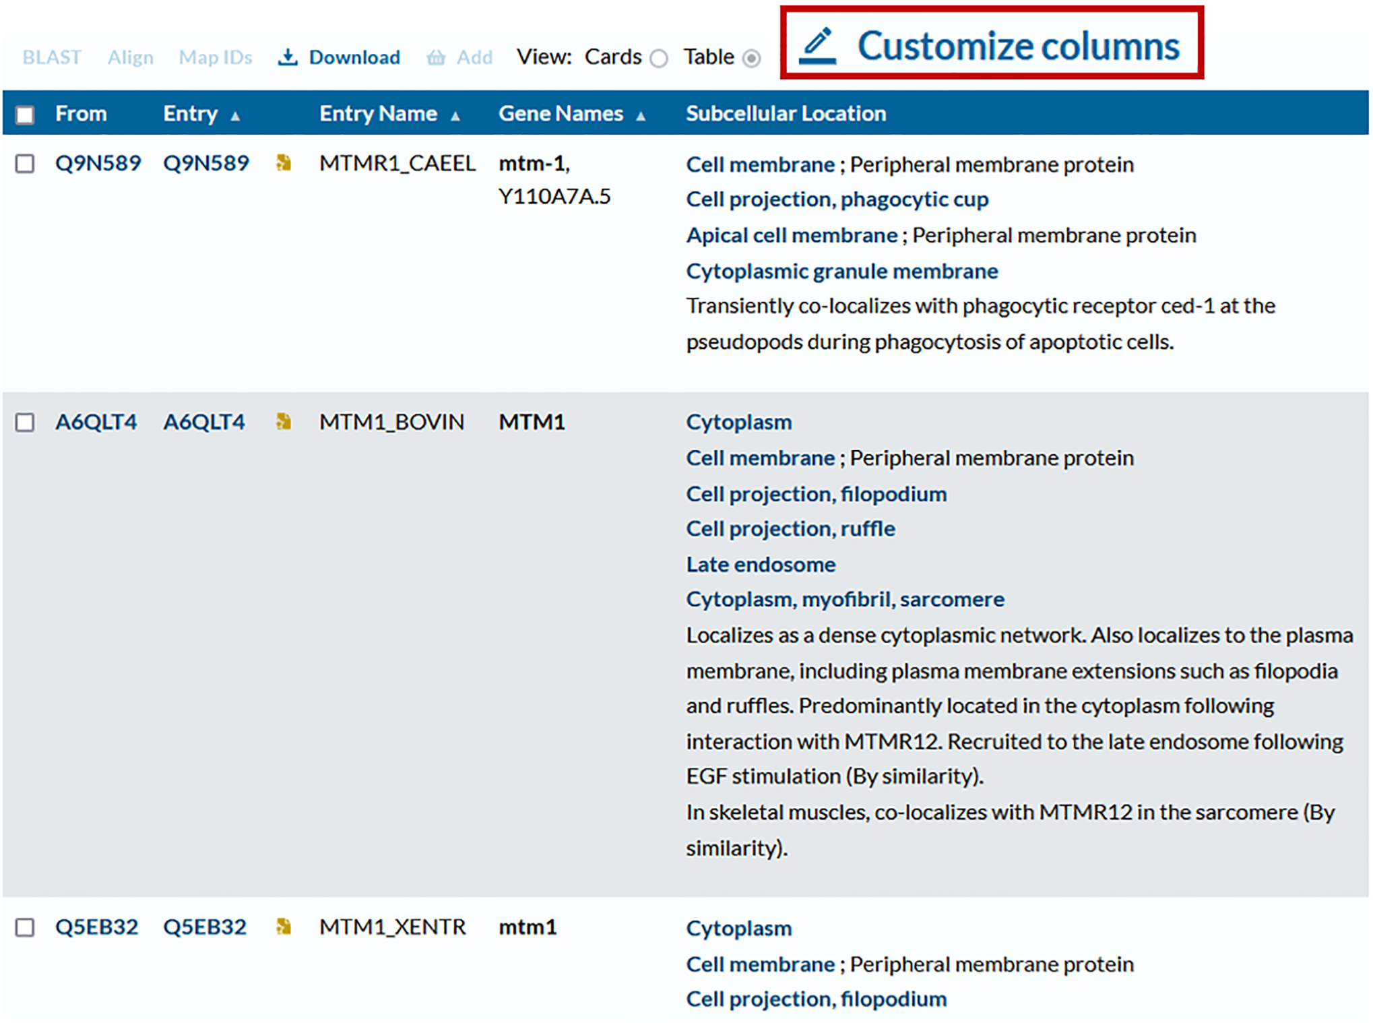Image resolution: width=1373 pixels, height=1023 pixels.
Task: Click the Download arrow icon
Action: pos(288,57)
